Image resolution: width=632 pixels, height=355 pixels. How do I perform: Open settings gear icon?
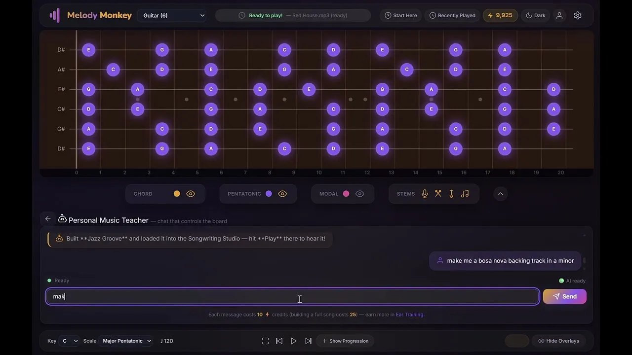click(578, 15)
